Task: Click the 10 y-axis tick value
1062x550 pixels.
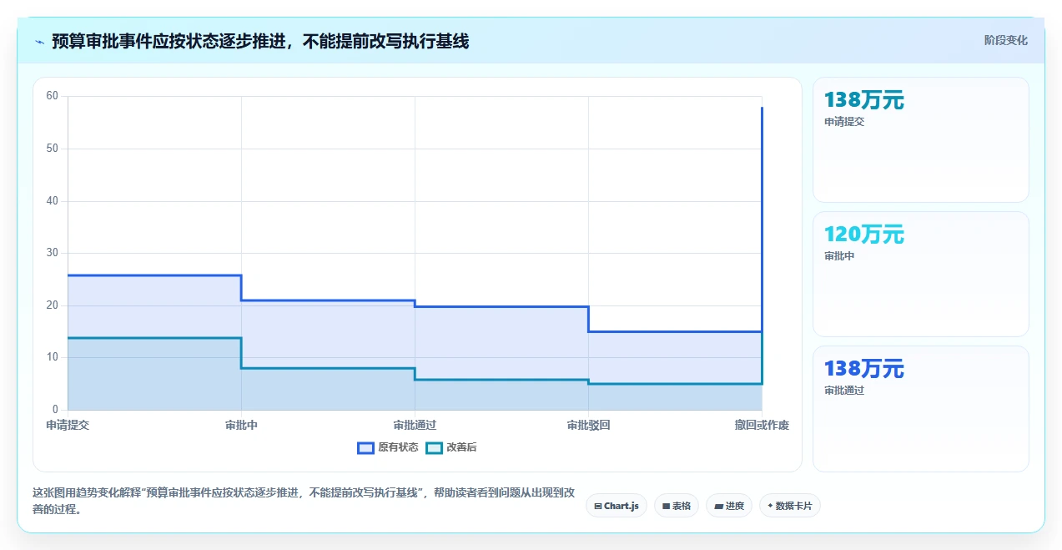Action: pos(53,357)
